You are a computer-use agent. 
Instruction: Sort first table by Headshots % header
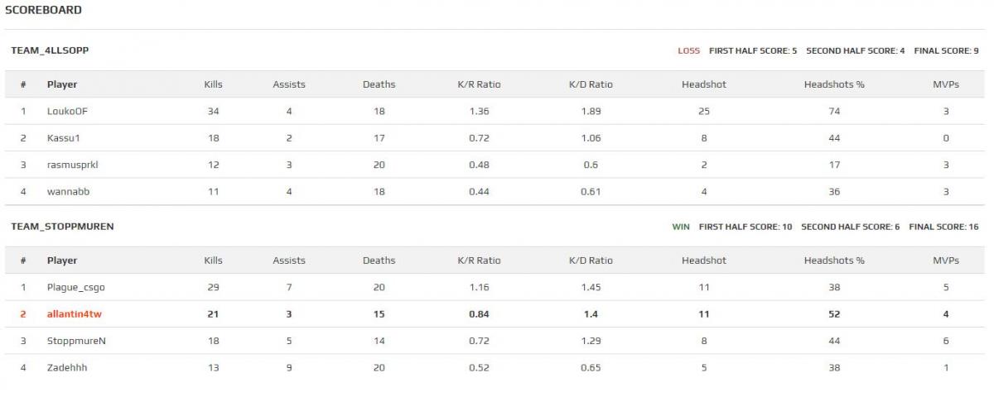[834, 84]
